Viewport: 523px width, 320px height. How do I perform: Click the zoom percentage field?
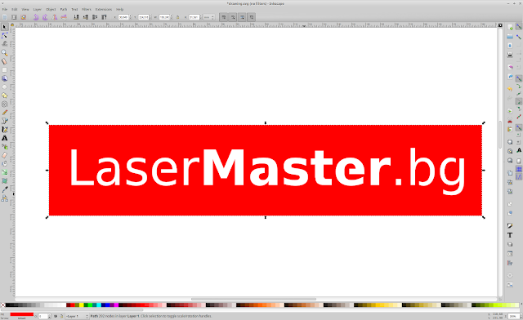point(513,316)
